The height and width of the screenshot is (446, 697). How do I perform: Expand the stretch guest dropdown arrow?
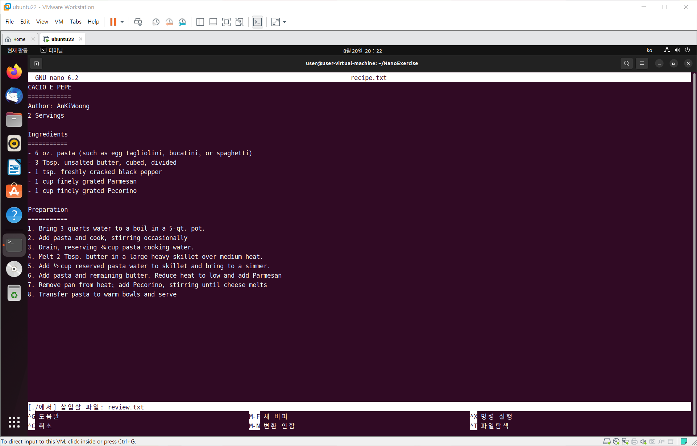click(x=285, y=22)
